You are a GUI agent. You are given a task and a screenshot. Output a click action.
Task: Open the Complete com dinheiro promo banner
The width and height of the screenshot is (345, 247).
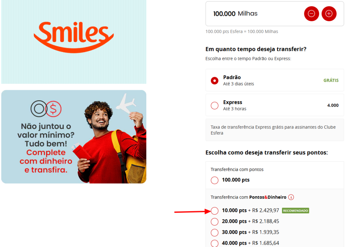click(x=74, y=137)
